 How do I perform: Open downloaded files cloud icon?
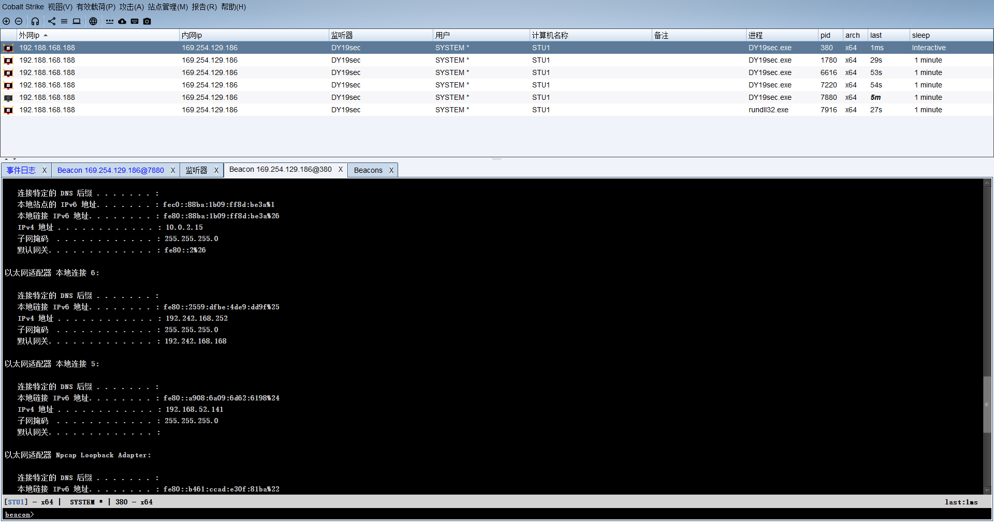pos(122,21)
